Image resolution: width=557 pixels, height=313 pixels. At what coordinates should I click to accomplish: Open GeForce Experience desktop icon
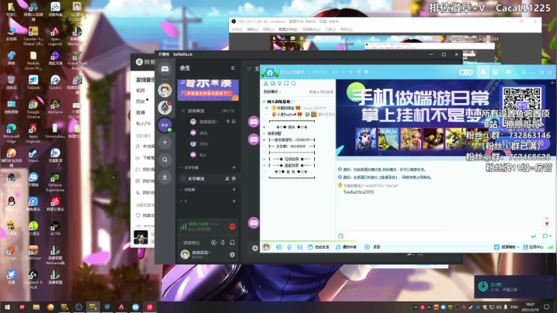click(x=55, y=182)
